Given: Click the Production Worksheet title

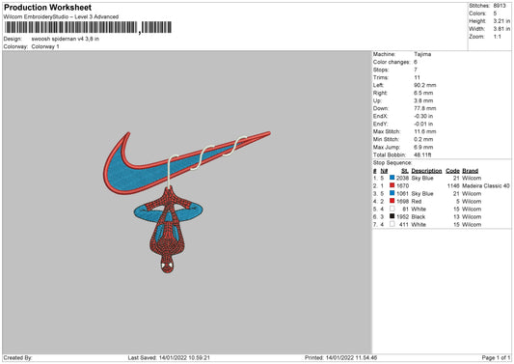Looking at the screenshot, I should pyautogui.click(x=47, y=7).
